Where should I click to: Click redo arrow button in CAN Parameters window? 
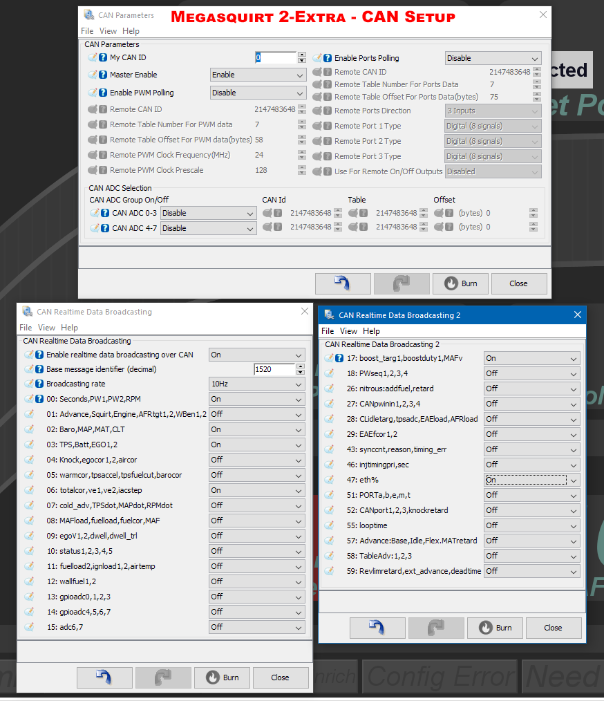click(402, 283)
